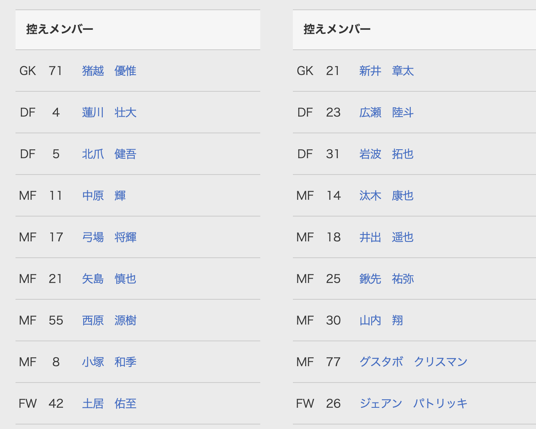This screenshot has height=429, width=536.
Task: Click midfielder 井出 遥也 name
Action: tap(386, 237)
